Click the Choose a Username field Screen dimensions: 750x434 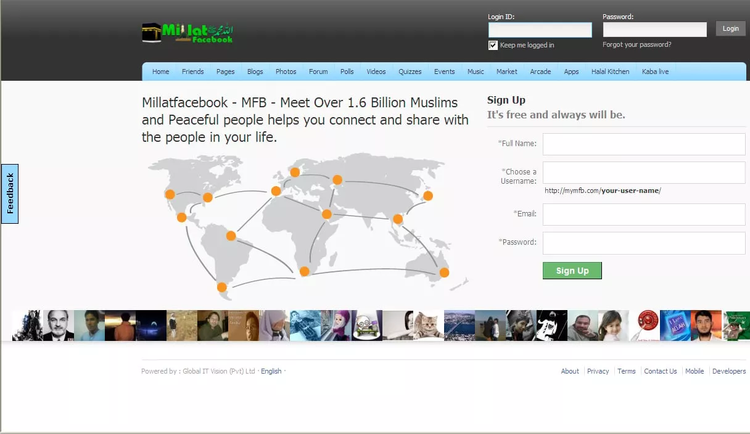644,173
